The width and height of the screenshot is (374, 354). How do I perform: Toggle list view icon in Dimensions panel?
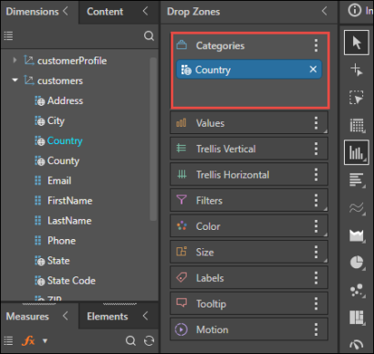click(8, 36)
